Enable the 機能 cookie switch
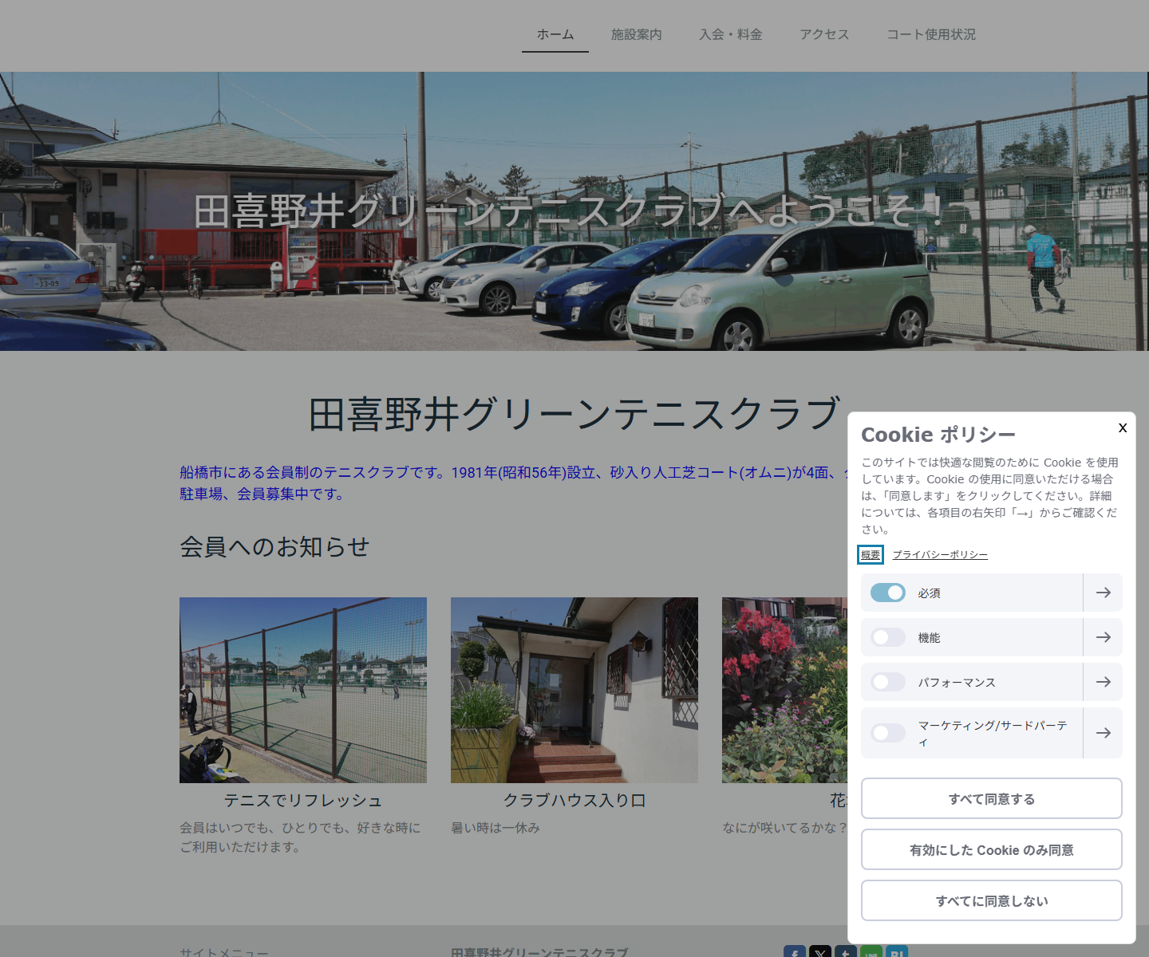Image resolution: width=1149 pixels, height=957 pixels. point(887,637)
